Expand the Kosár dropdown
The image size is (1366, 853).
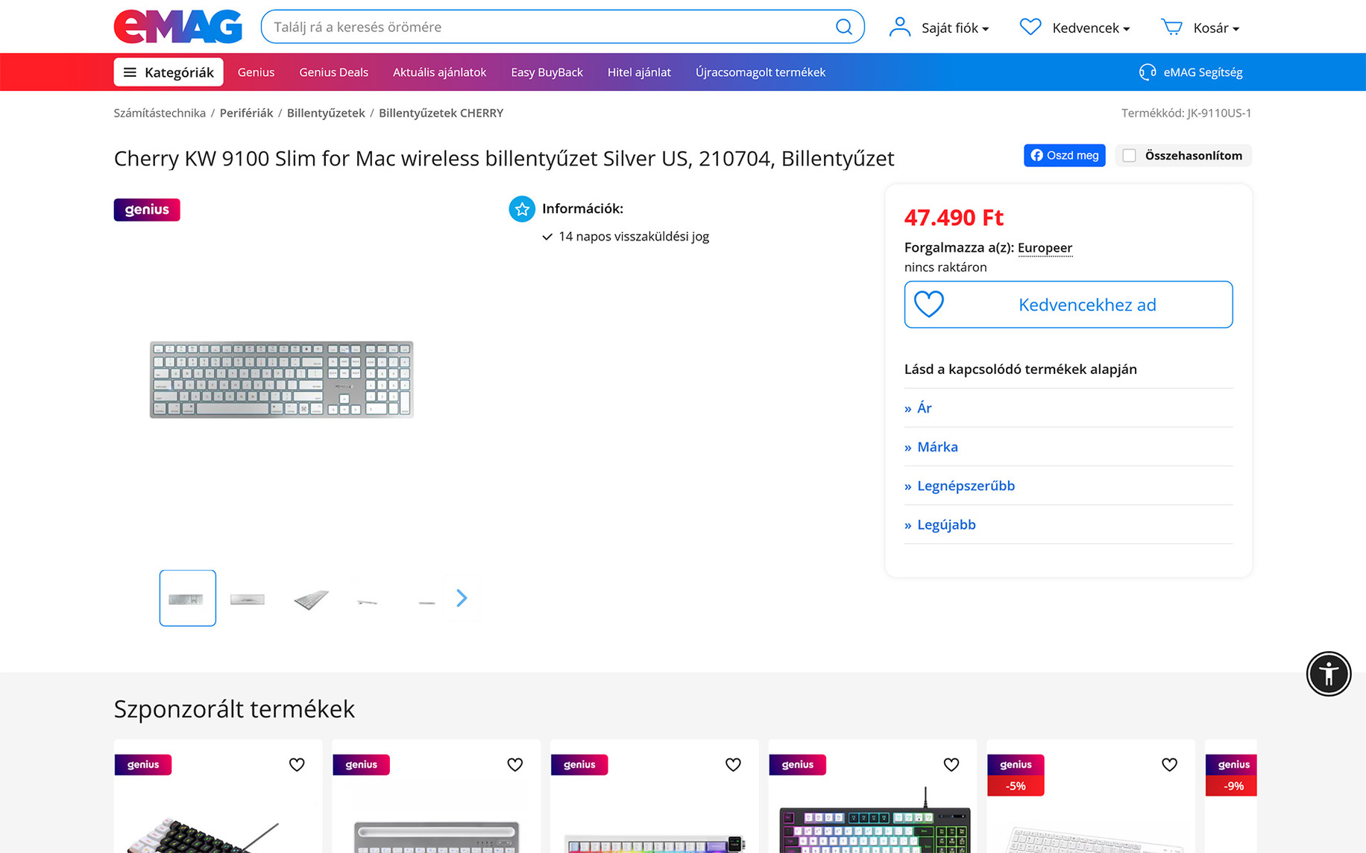point(1216,28)
